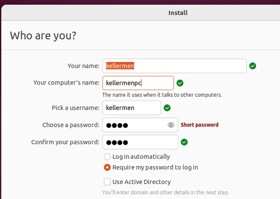Screen dimensions: 280x199
Task: Click the green checkmark beside the username field
Action: coord(167,108)
